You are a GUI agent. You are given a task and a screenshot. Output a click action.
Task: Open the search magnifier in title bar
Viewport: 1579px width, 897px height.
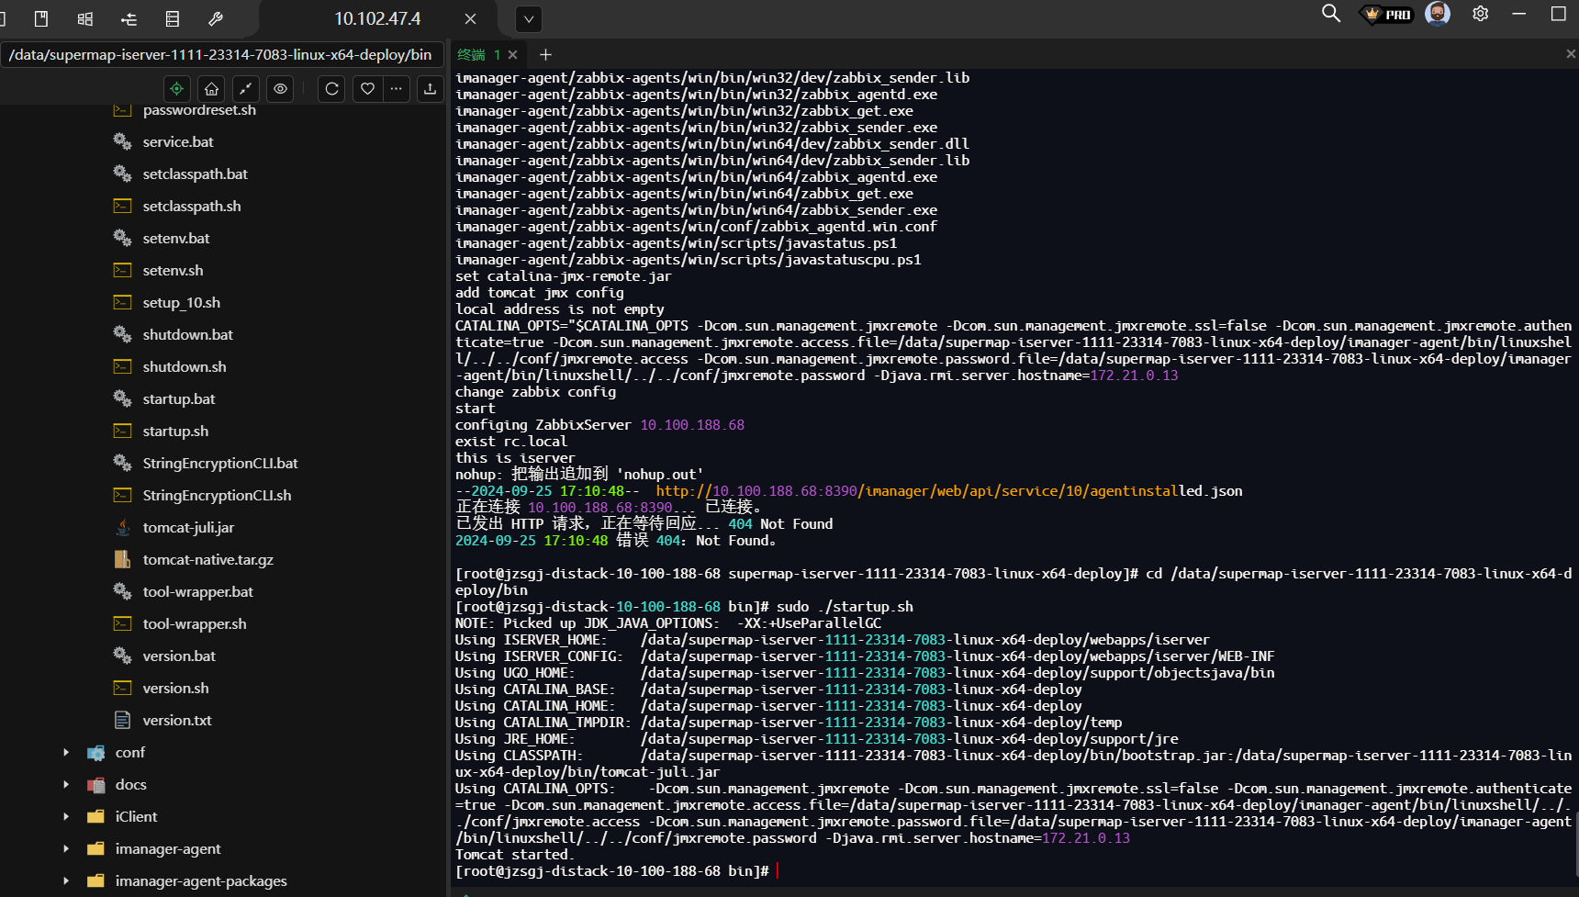1330,14
